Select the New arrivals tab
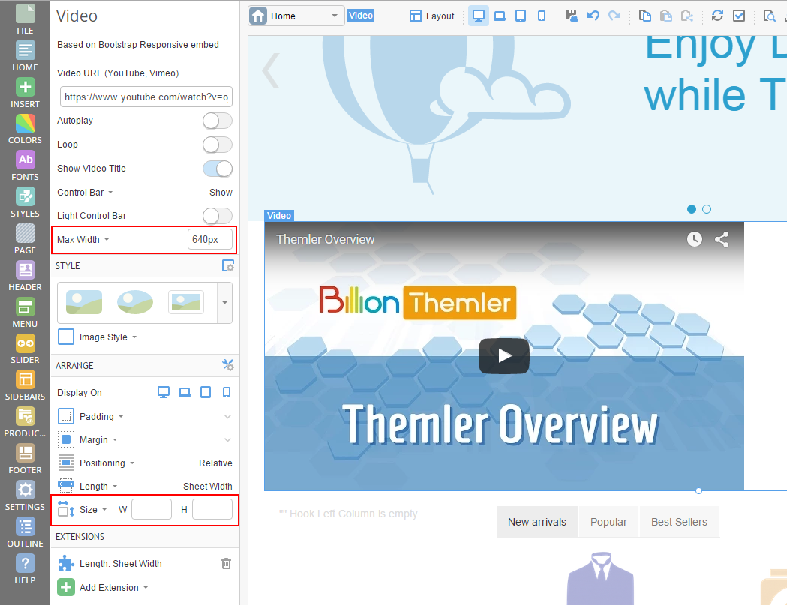787x605 pixels. (x=537, y=522)
